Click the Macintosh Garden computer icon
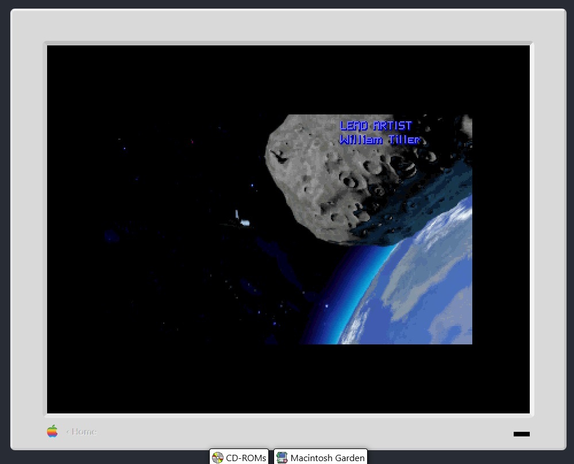 (x=282, y=458)
